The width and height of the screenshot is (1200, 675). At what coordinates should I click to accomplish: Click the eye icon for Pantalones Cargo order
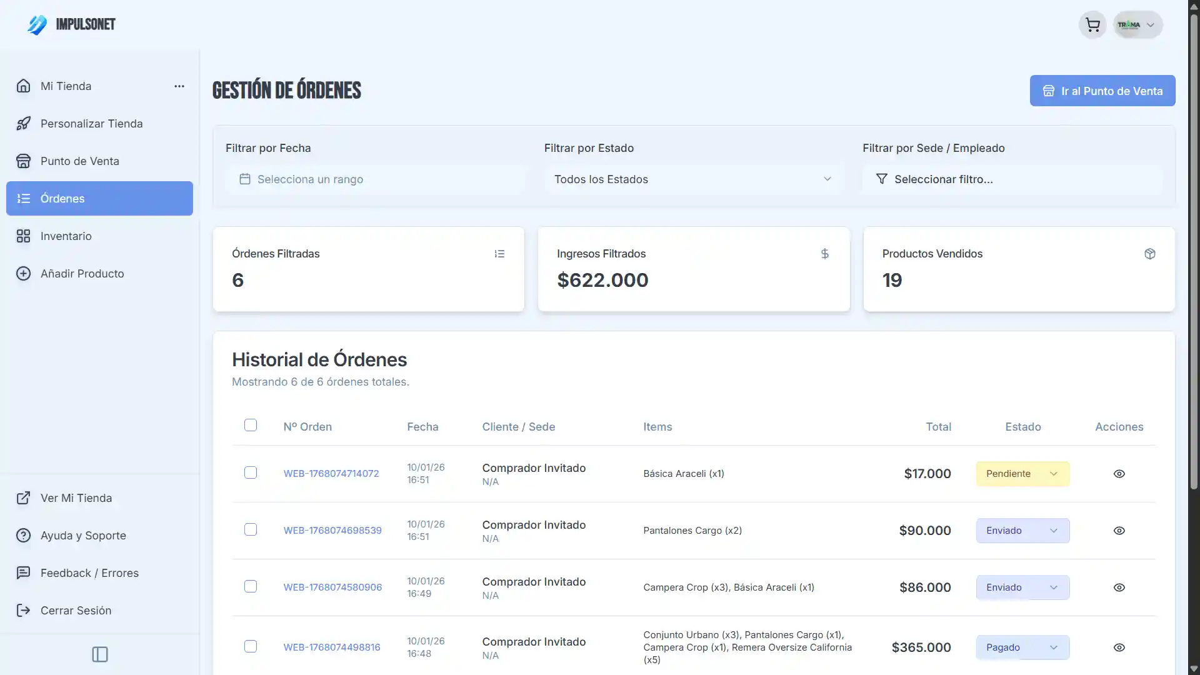[x=1119, y=531]
